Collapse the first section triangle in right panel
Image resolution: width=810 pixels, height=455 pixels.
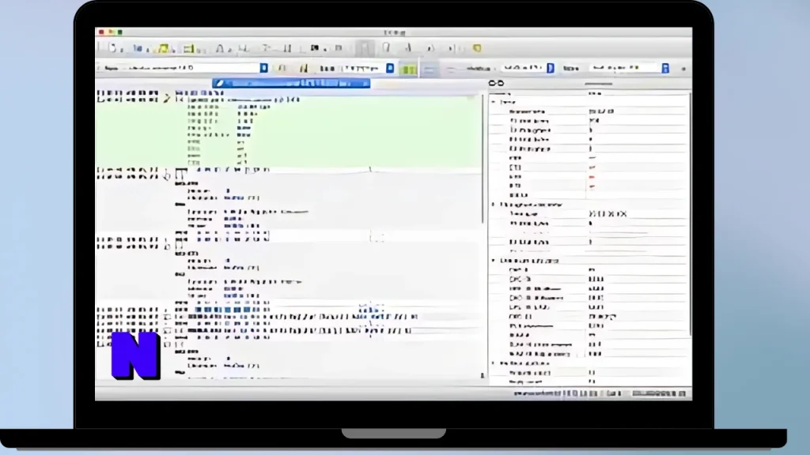pyautogui.click(x=494, y=102)
